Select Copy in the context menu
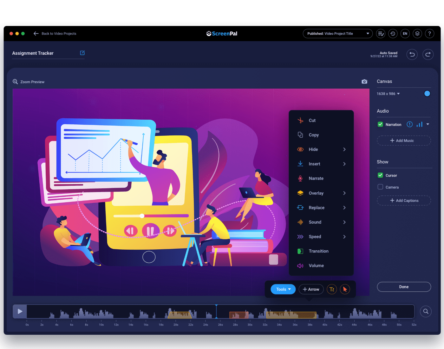 click(x=314, y=135)
